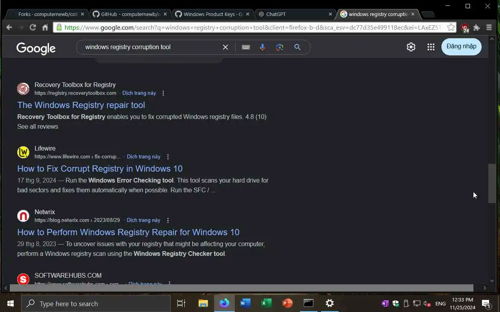Open a new browser tab
The width and height of the screenshot is (500, 312).
(x=428, y=14)
